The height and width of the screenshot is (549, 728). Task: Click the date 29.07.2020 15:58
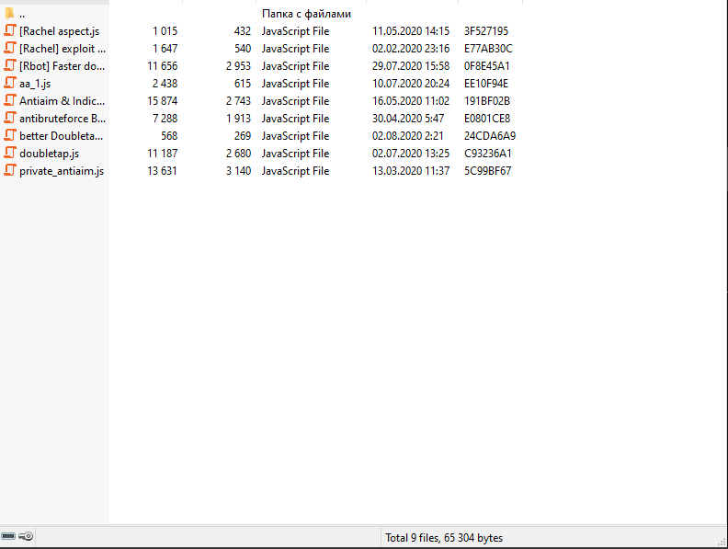click(411, 66)
